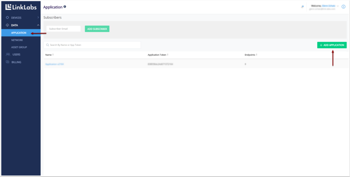Sort table by Application Token column
The height and width of the screenshot is (177, 350).
(x=168, y=55)
